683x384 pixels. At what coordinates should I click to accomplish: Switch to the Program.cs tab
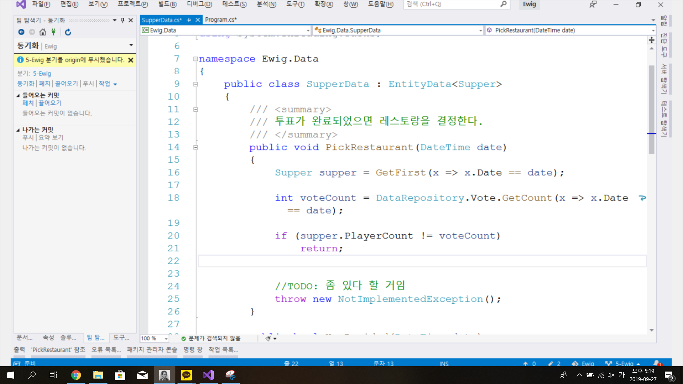tap(221, 20)
